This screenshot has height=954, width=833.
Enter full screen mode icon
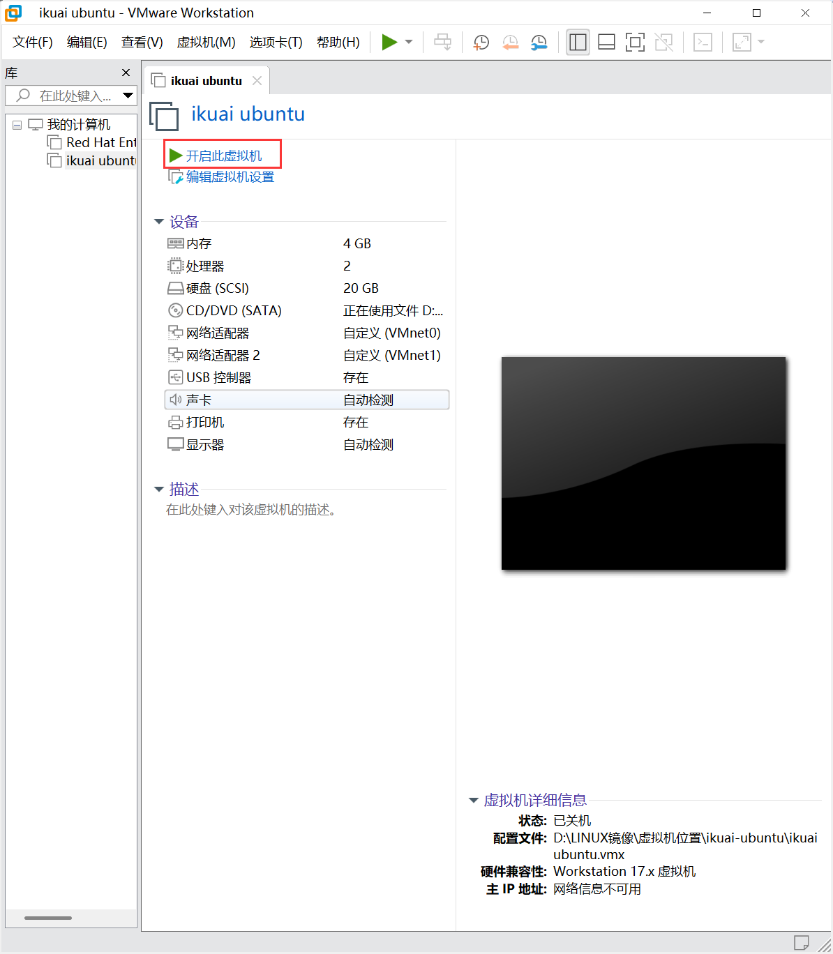635,42
